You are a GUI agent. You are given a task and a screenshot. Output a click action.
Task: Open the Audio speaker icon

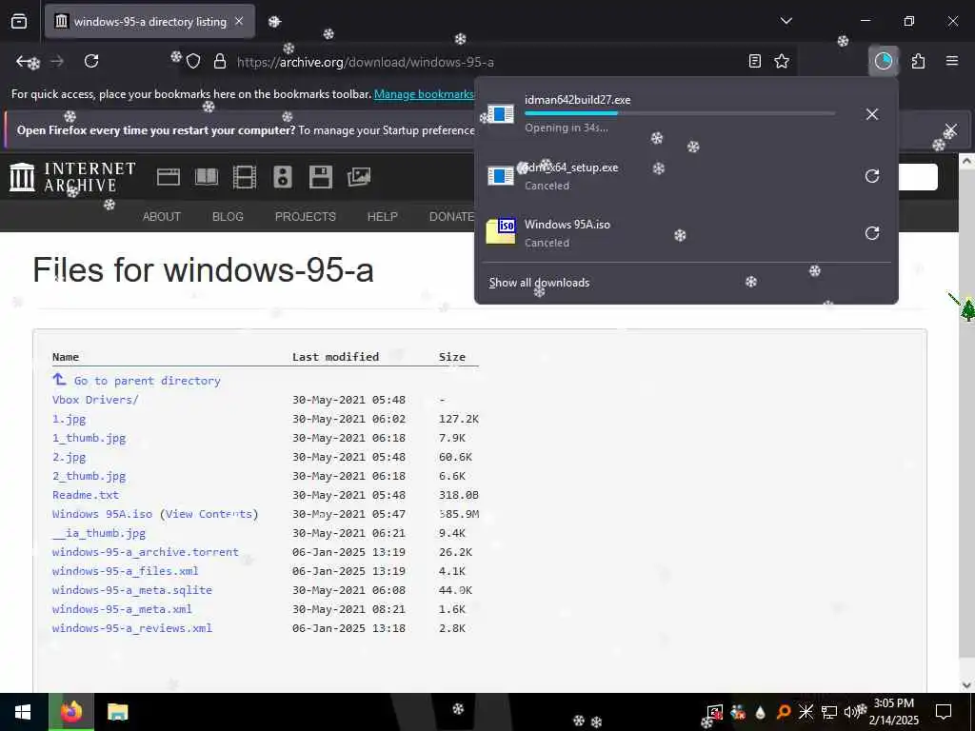click(282, 177)
